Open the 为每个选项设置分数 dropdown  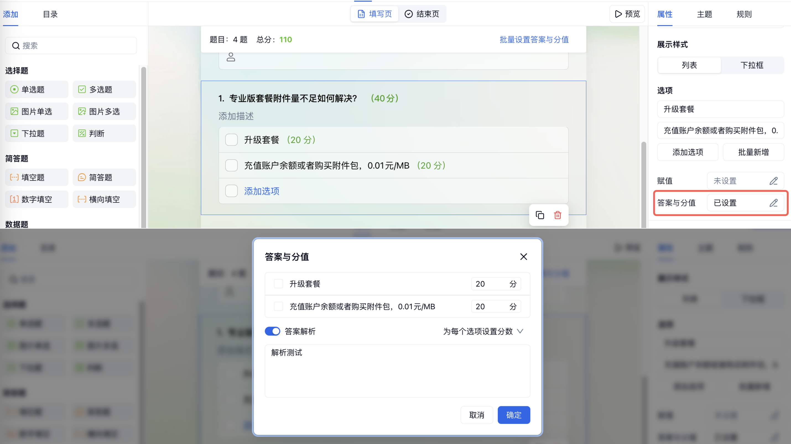(483, 331)
